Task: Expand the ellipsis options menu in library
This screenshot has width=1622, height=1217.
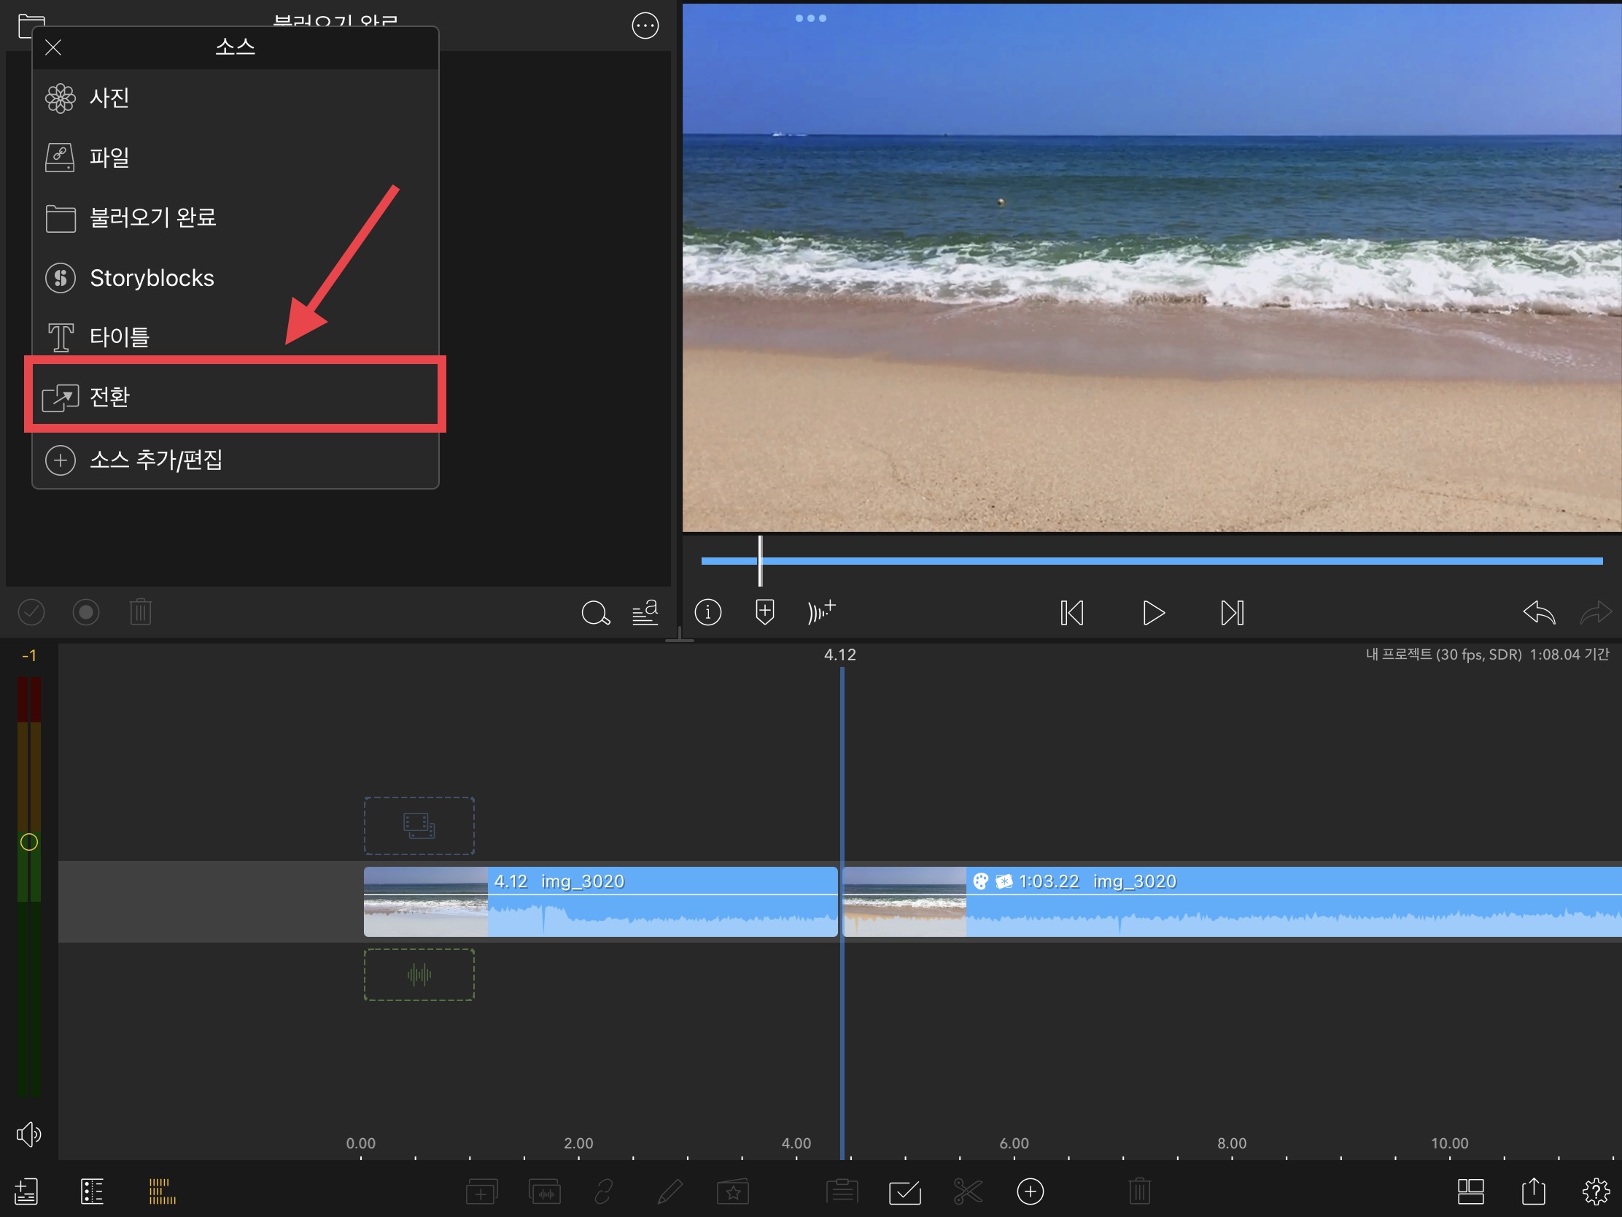Action: coord(645,26)
